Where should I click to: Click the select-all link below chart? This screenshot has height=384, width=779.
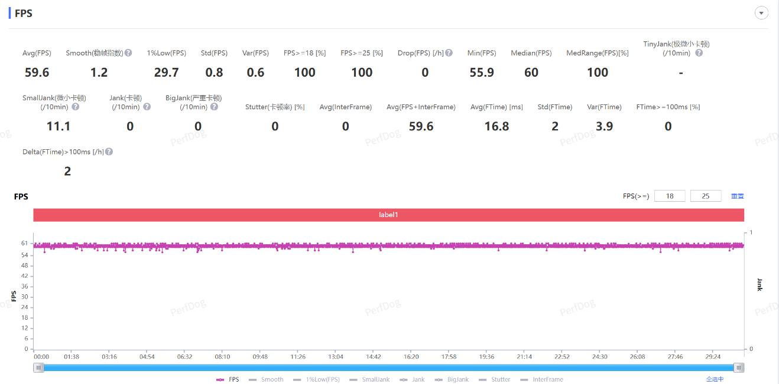(x=715, y=379)
